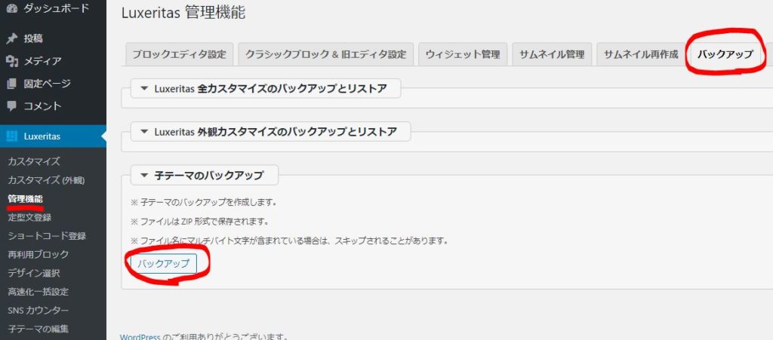Open デザイン選択 submenu item
773x340 pixels.
[34, 273]
